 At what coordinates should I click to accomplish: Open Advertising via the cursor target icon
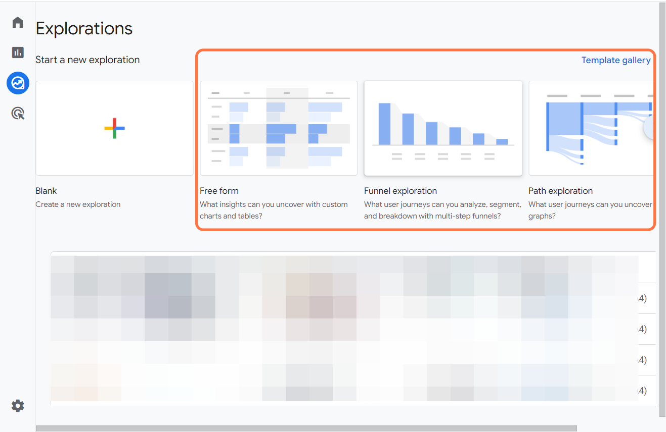(18, 113)
